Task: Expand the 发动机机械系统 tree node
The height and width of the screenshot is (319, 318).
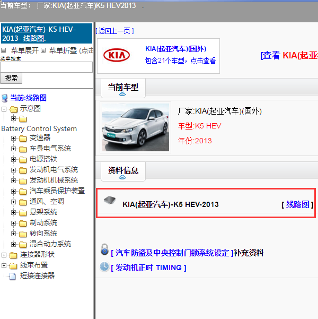Action: pos(13,180)
